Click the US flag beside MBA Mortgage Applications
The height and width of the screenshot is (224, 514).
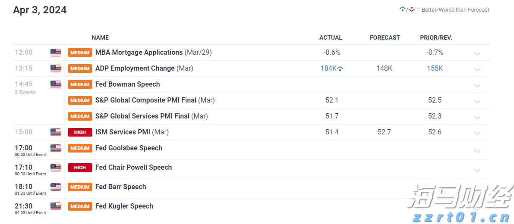[x=56, y=53]
